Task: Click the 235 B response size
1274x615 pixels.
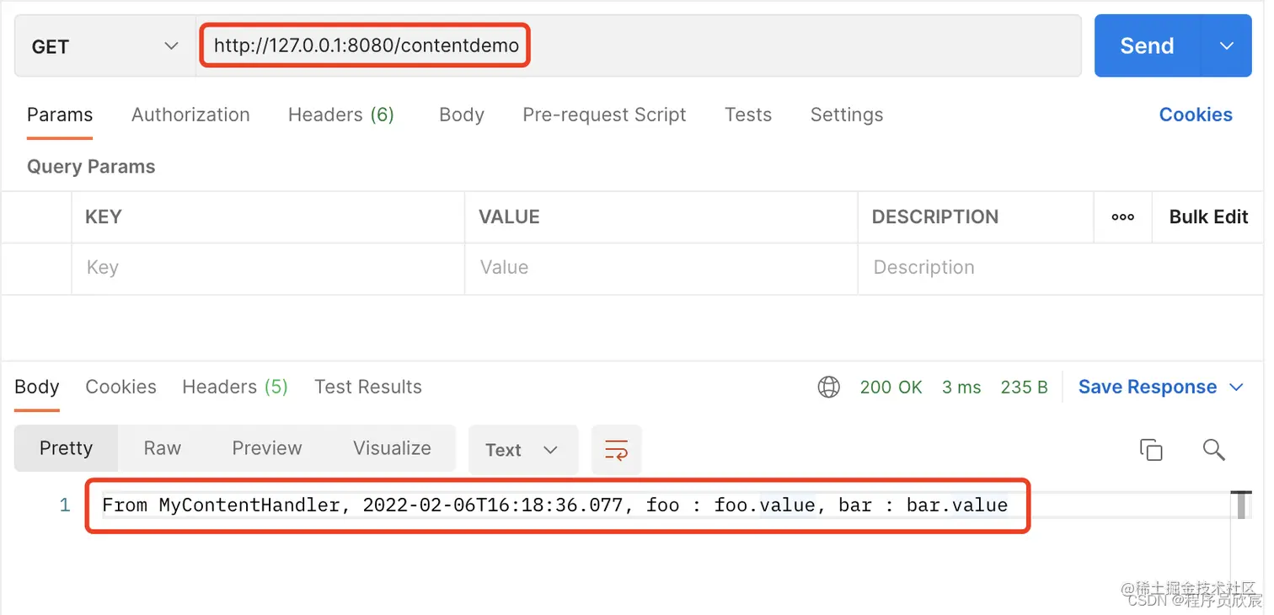Action: click(x=1024, y=388)
